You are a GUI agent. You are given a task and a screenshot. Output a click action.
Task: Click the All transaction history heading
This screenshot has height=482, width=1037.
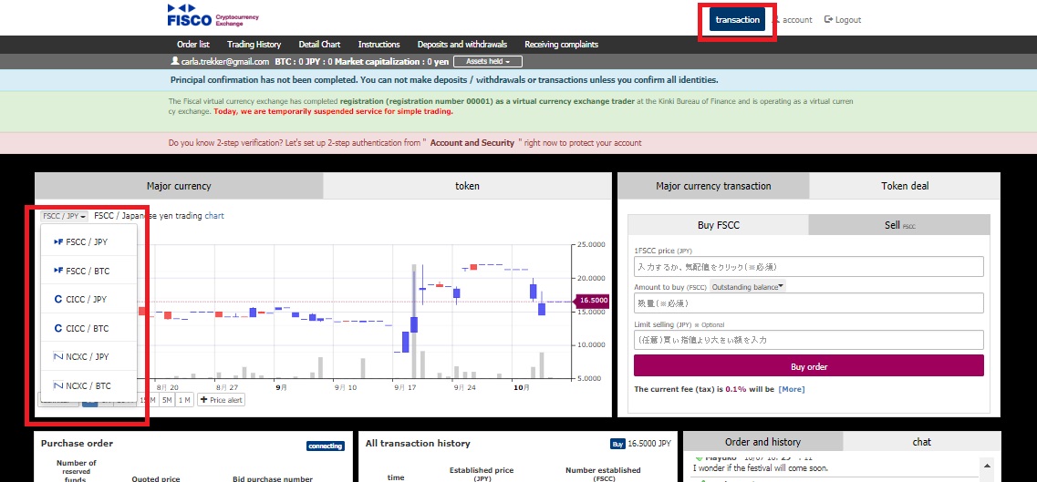tap(418, 444)
